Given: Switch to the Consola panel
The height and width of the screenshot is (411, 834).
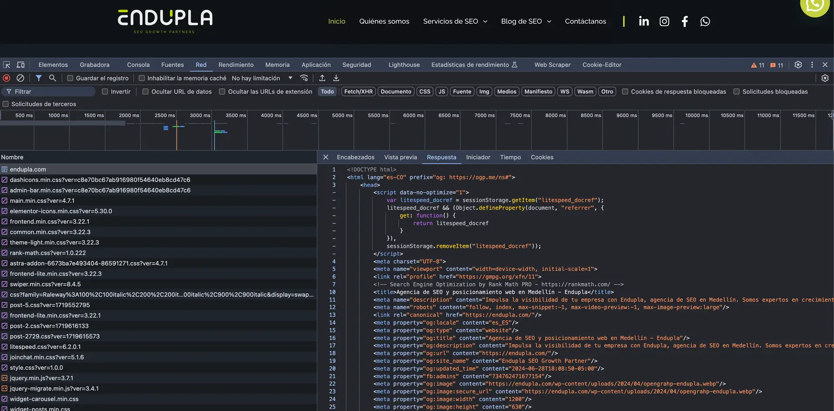Looking at the screenshot, I should (x=138, y=65).
